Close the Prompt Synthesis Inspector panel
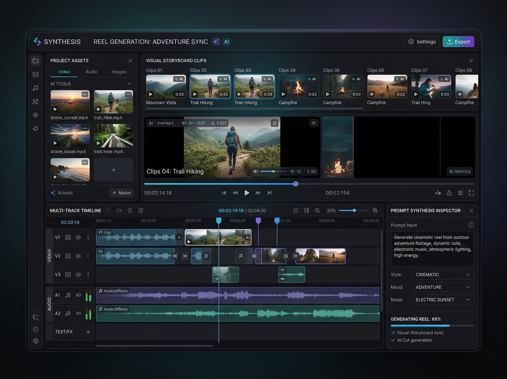Viewport: 507px width, 379px height. (472, 210)
